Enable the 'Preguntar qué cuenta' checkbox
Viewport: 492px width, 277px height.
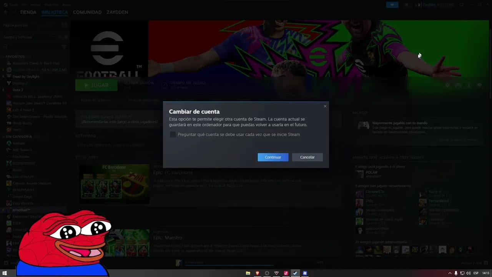pos(173,134)
